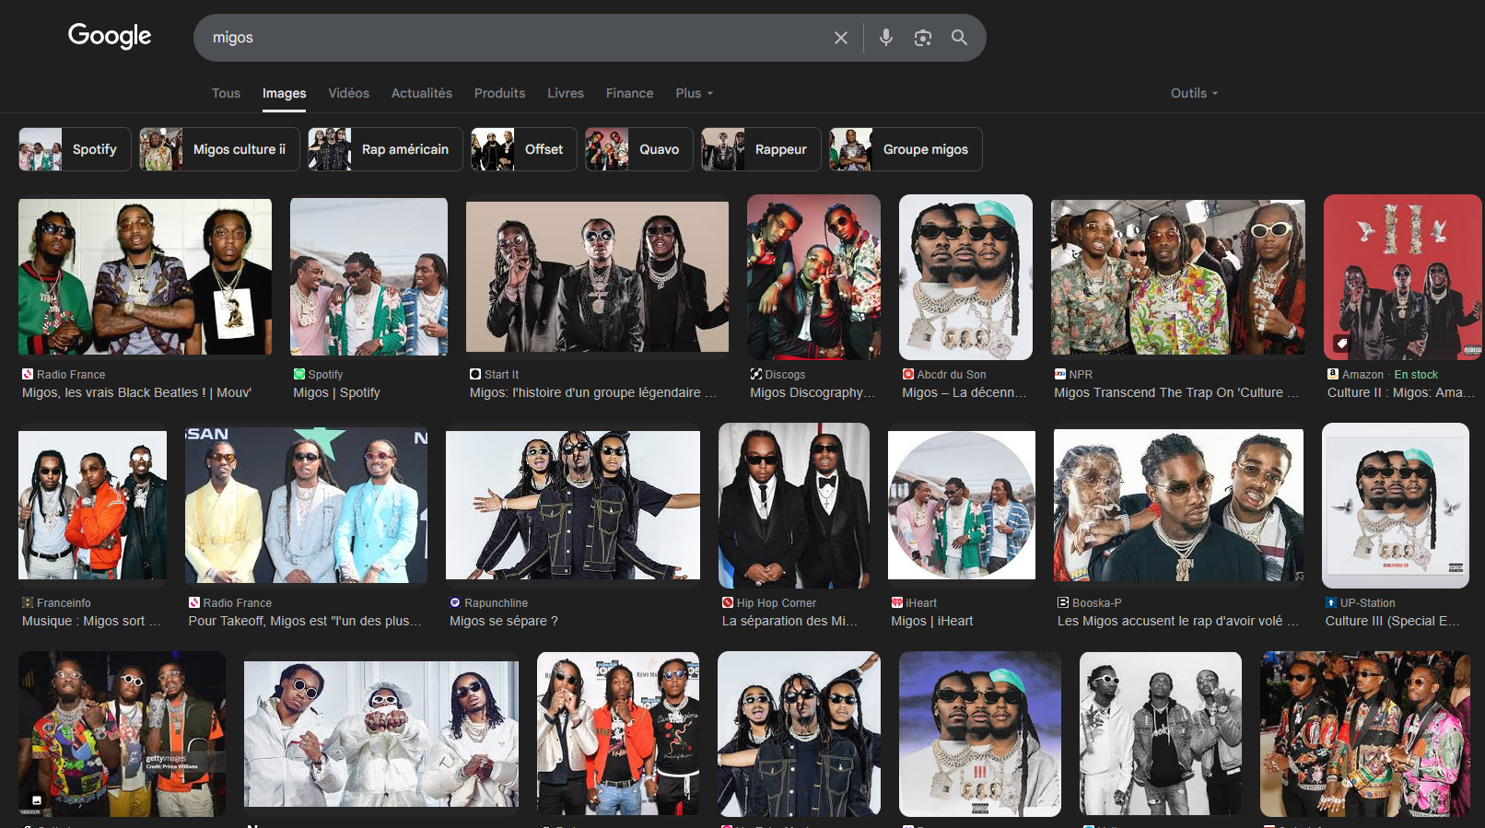Click the NPR source favicon
Viewport: 1485px width, 828px height.
point(1059,374)
